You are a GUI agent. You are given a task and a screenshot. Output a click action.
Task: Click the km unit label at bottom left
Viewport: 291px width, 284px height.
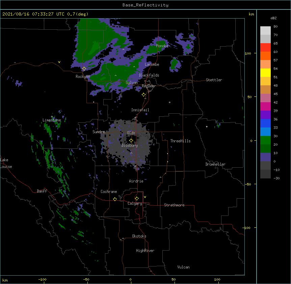tap(5, 280)
